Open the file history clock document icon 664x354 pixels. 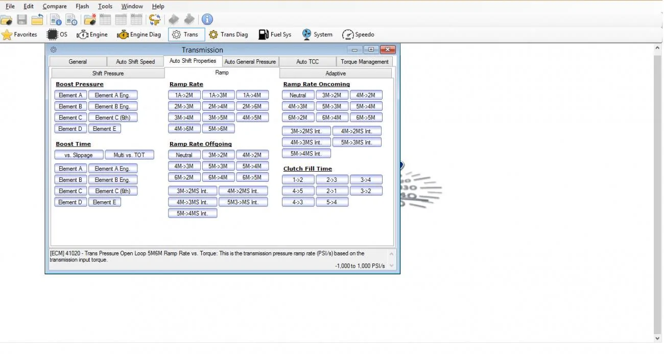[x=71, y=20]
